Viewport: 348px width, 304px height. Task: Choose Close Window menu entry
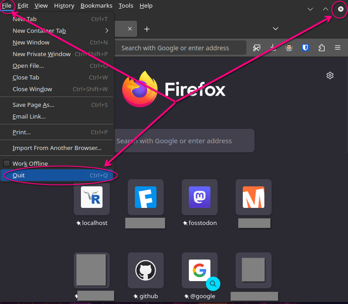point(57,89)
